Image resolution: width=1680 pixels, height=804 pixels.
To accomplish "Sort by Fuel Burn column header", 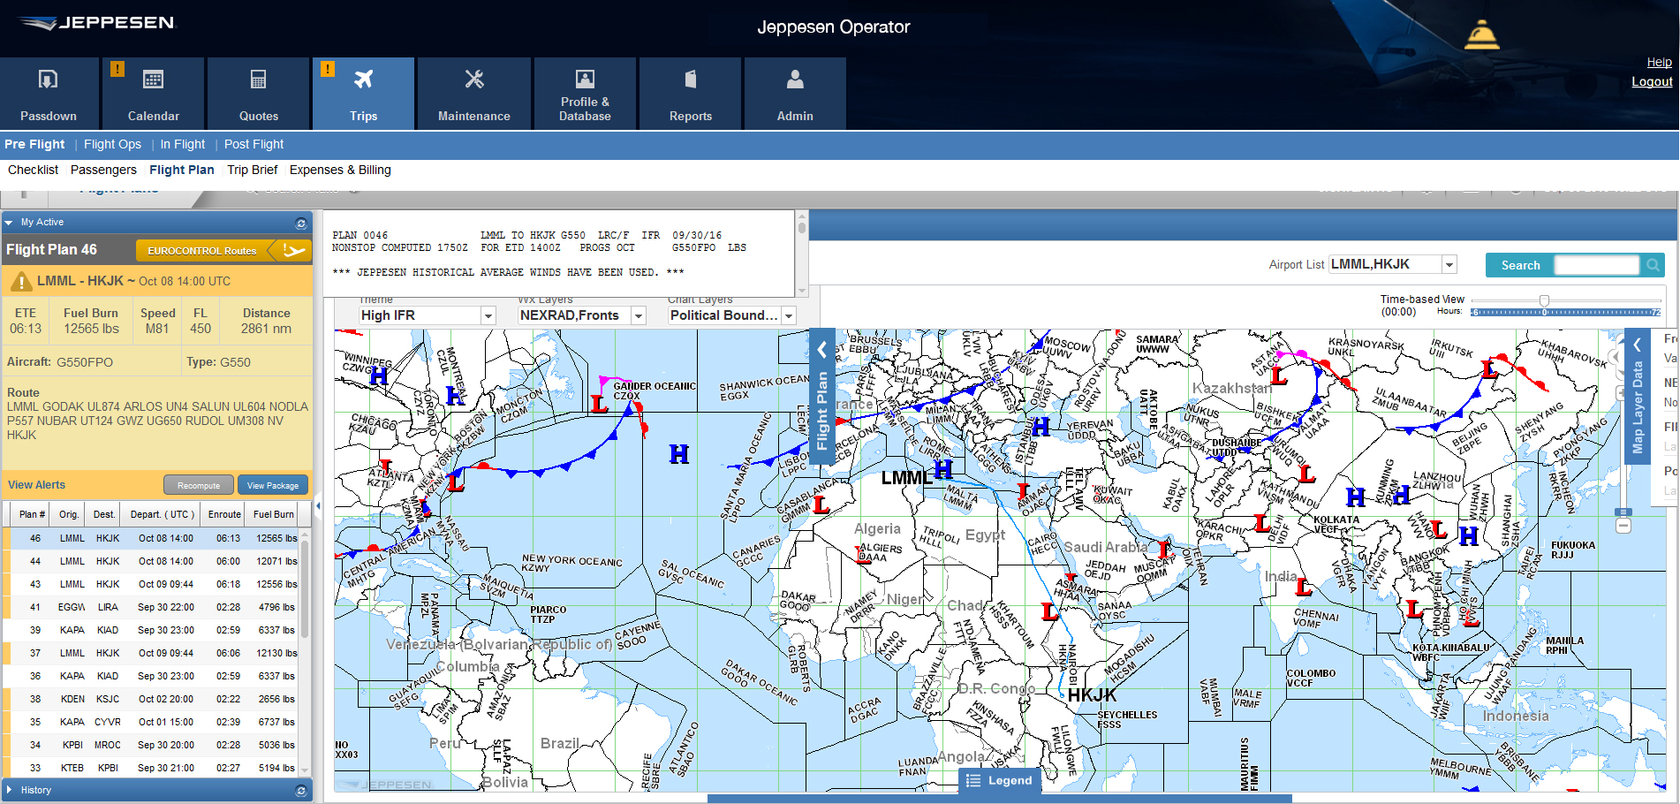I will click(x=273, y=514).
